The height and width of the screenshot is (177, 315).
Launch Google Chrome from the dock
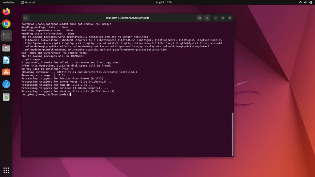pos(6,24)
